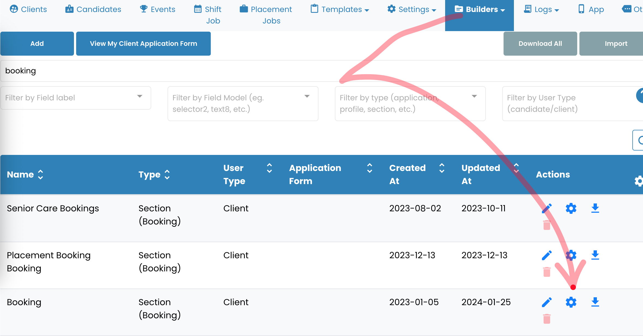643x336 pixels.
Task: Click the gear settings icon for the Booking row
Action: tap(571, 302)
